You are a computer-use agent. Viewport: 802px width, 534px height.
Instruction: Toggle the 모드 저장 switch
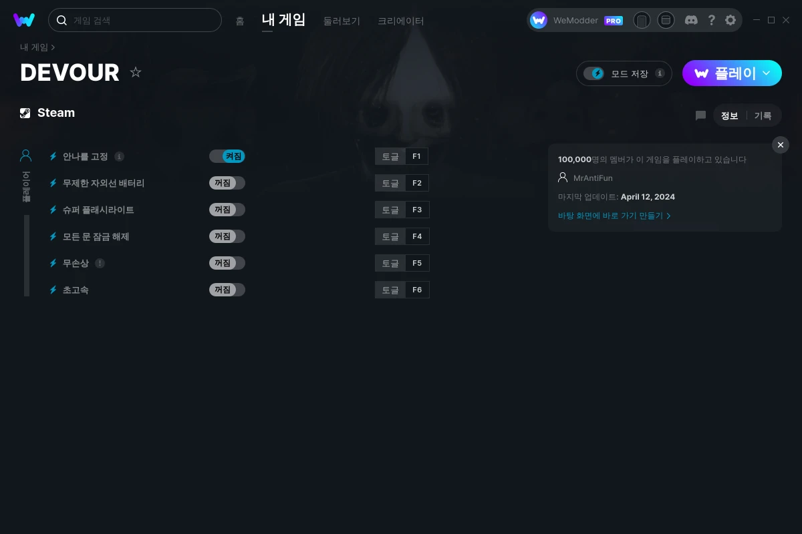pyautogui.click(x=593, y=73)
